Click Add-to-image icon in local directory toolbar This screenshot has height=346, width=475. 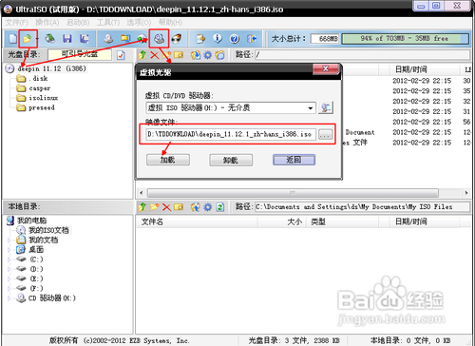[196, 207]
